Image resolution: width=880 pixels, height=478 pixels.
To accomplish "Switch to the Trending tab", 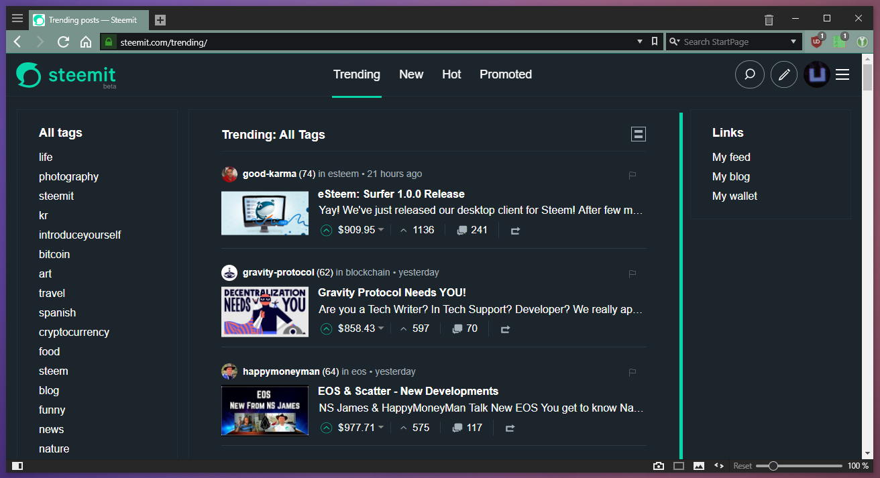I will click(x=357, y=74).
